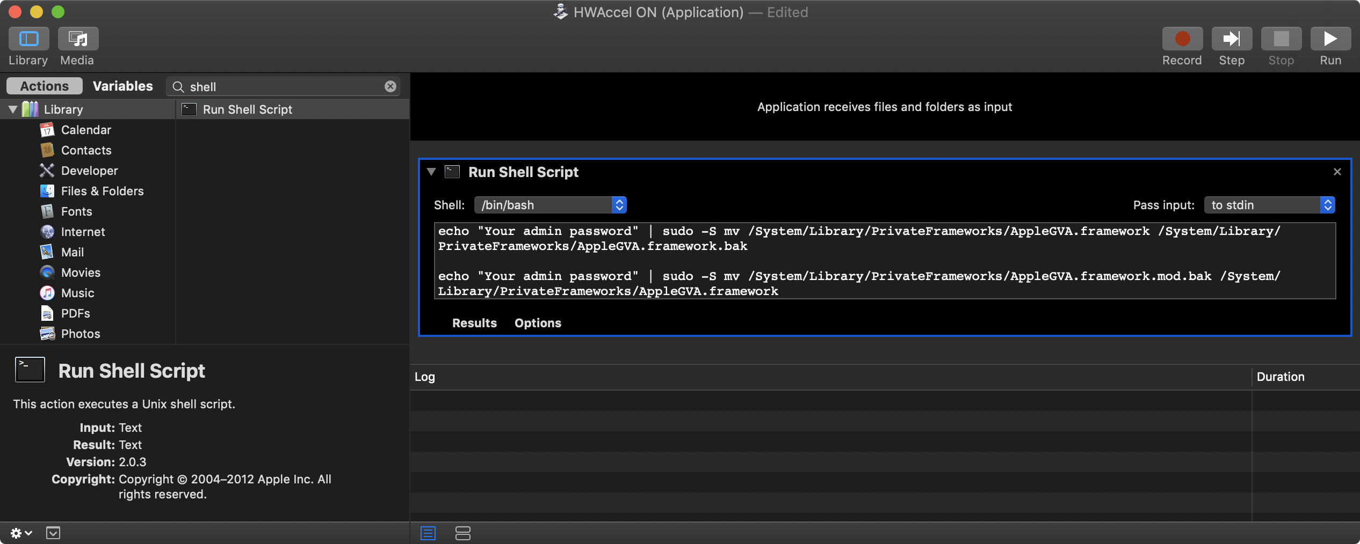
Task: Select Run Shell Script in search results
Action: [293, 109]
